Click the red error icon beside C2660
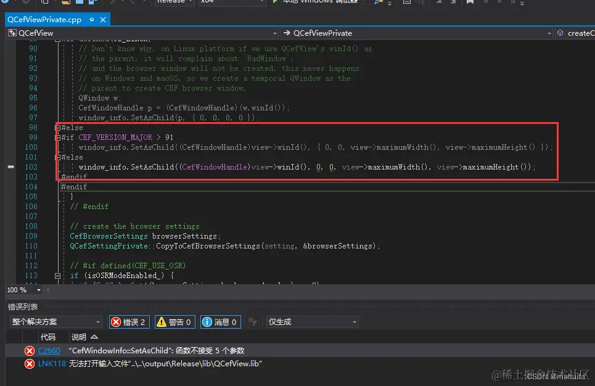Image resolution: width=595 pixels, height=386 pixels. pos(29,351)
